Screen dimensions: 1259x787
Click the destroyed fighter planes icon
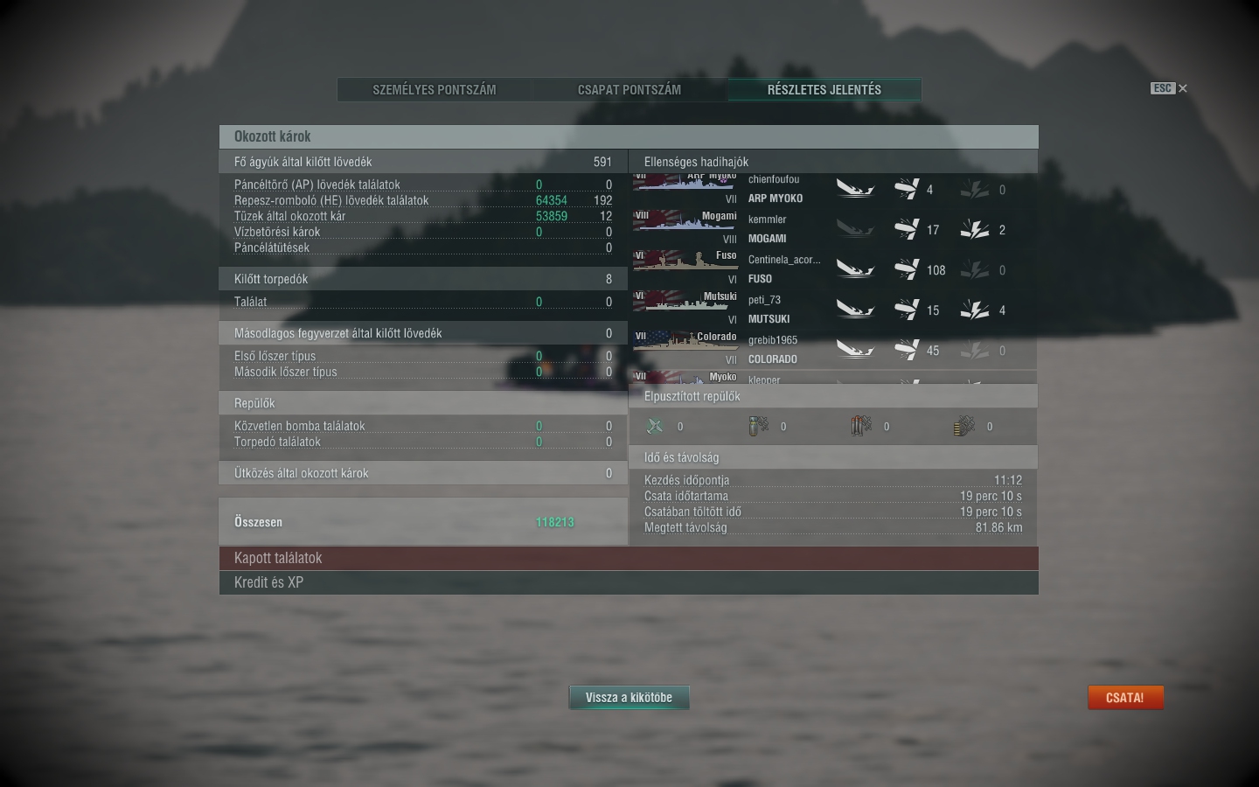coord(655,426)
